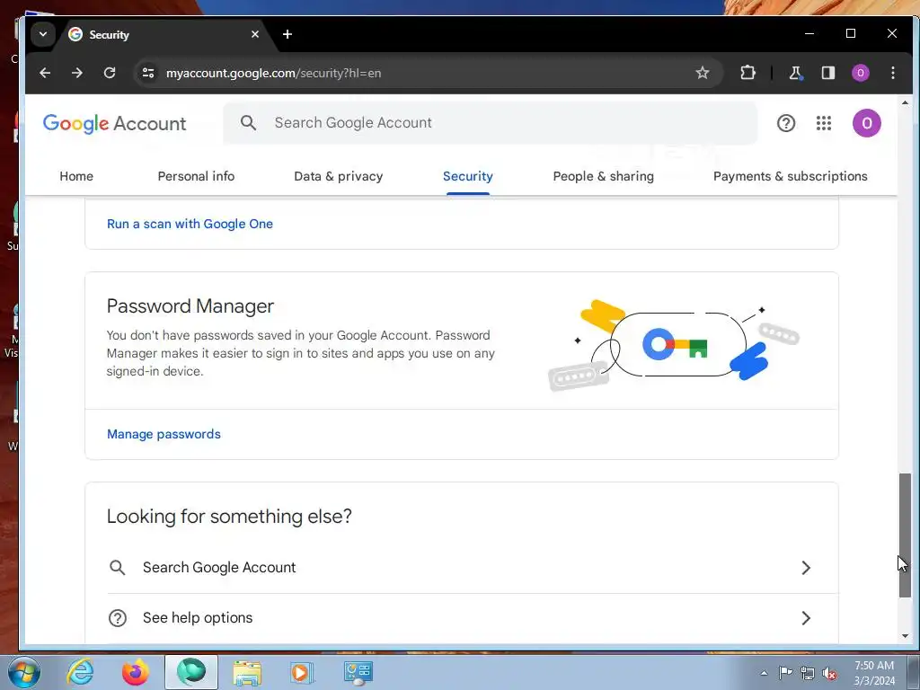Image resolution: width=920 pixels, height=690 pixels.
Task: Click the Google Account logo
Action: [x=114, y=124]
